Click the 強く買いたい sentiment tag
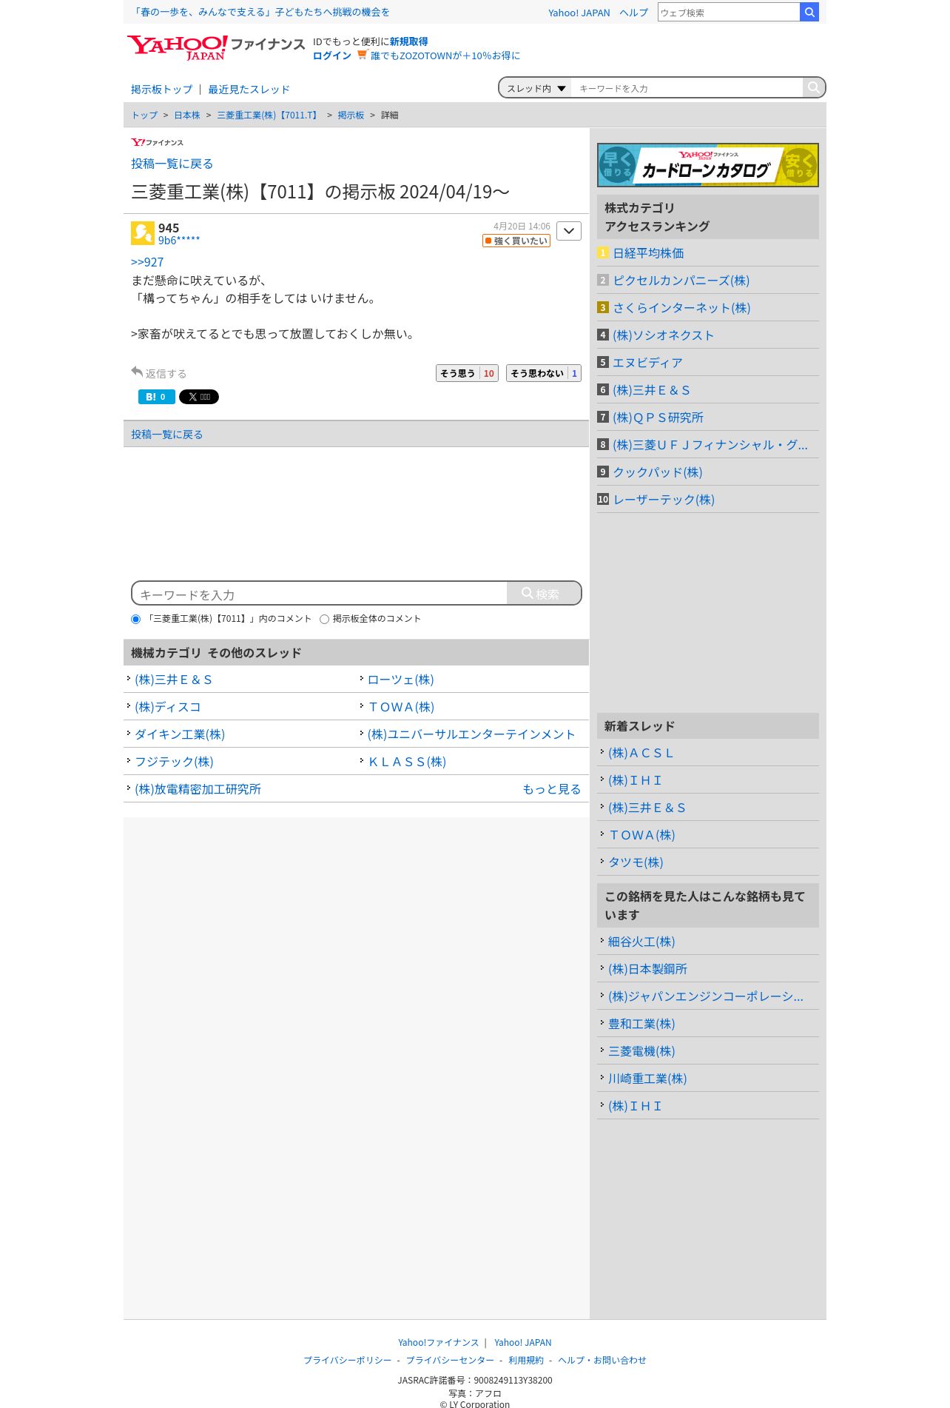Image resolution: width=950 pixels, height=1408 pixels. click(516, 241)
